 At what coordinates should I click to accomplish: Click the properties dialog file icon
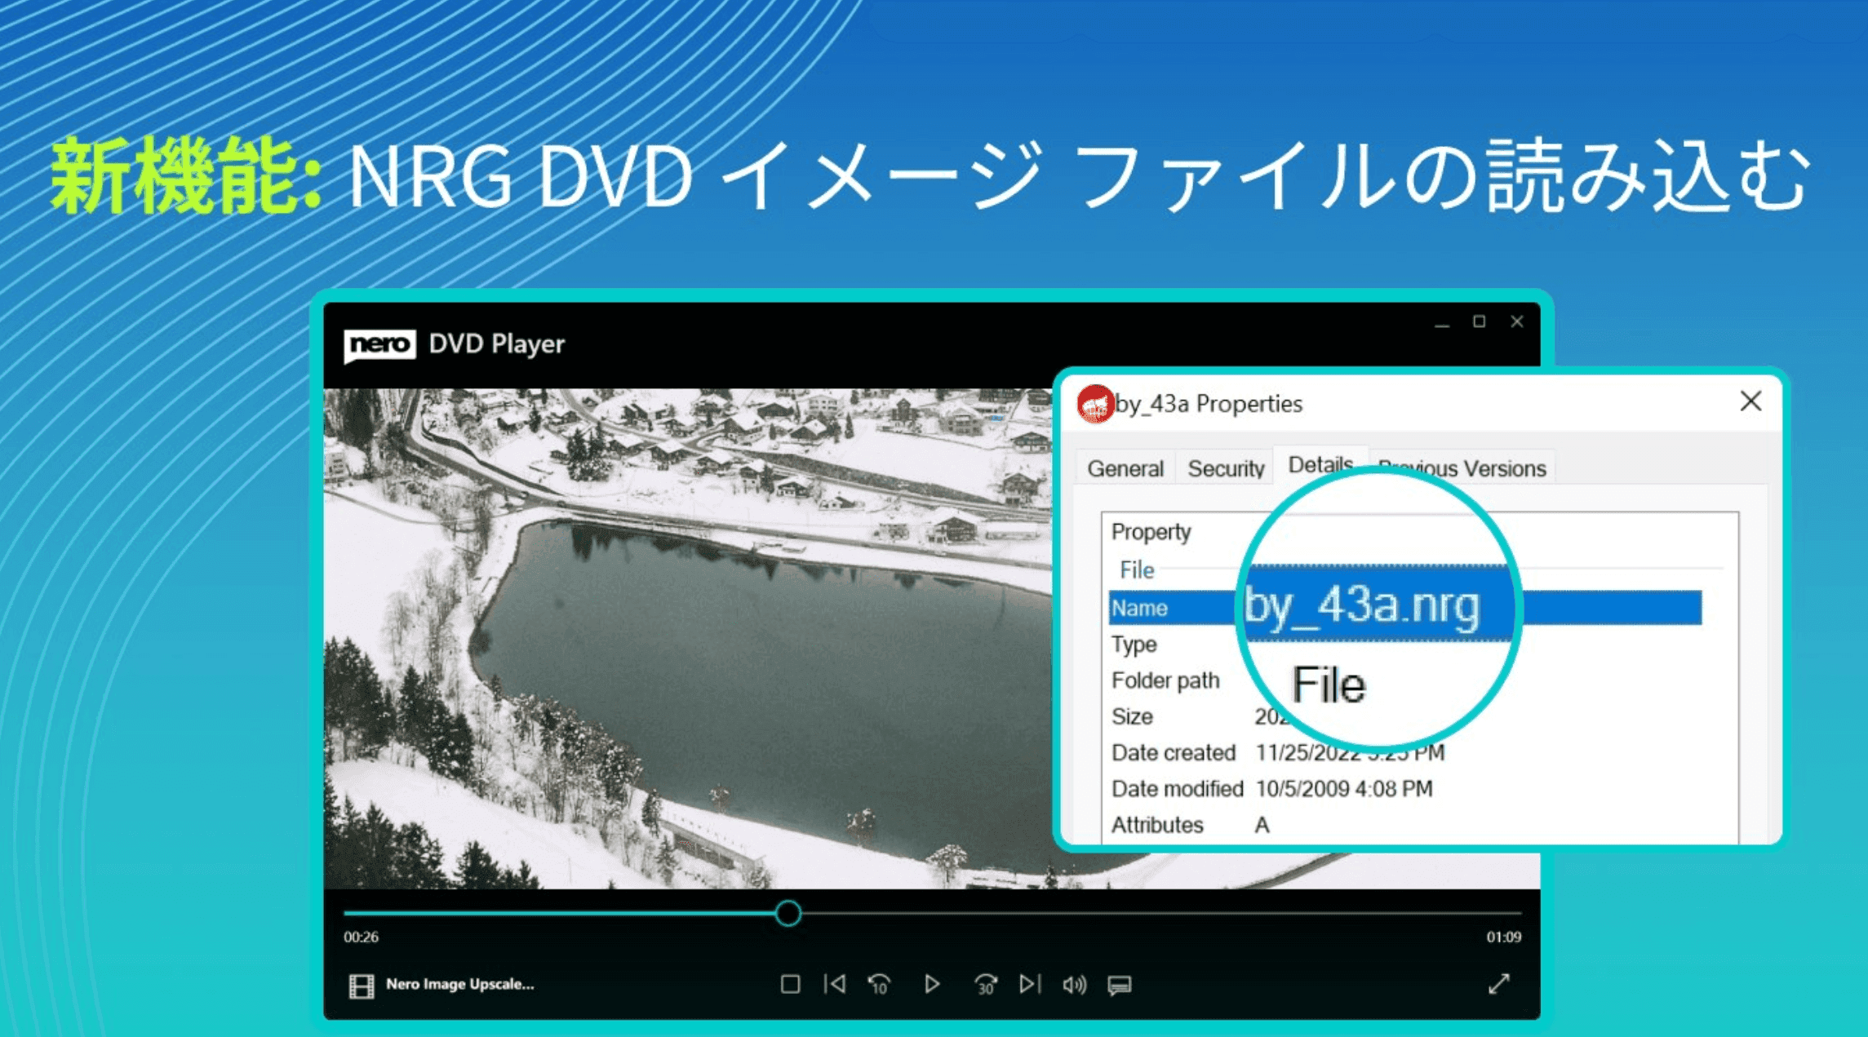(1095, 403)
